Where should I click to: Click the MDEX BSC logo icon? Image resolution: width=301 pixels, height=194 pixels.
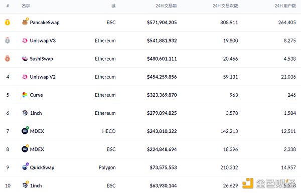pyautogui.click(x=25, y=148)
